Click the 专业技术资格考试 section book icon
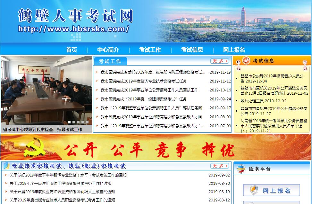This screenshot has height=204, width=312. [x=6, y=166]
